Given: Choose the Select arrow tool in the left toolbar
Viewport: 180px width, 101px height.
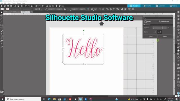Looking at the screenshot, I should 2,12.
